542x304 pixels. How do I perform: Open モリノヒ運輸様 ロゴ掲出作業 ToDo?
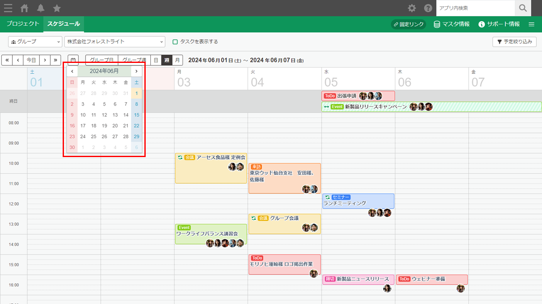click(x=285, y=264)
